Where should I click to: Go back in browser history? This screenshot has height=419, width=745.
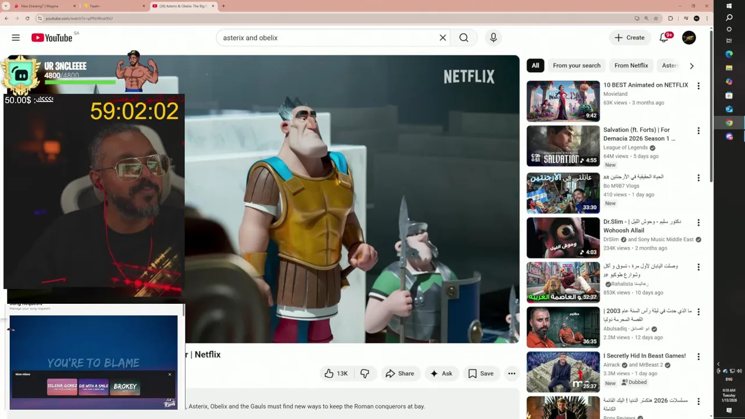(x=6, y=18)
